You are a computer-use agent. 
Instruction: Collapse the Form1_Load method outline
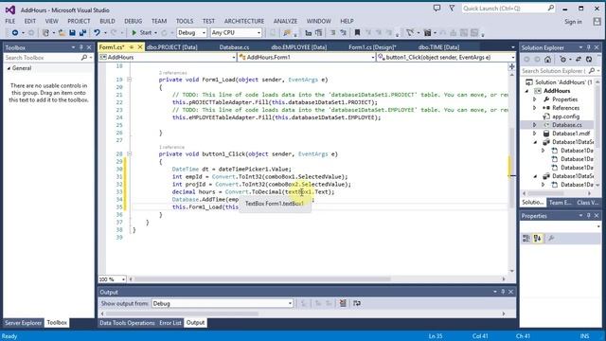(x=129, y=80)
